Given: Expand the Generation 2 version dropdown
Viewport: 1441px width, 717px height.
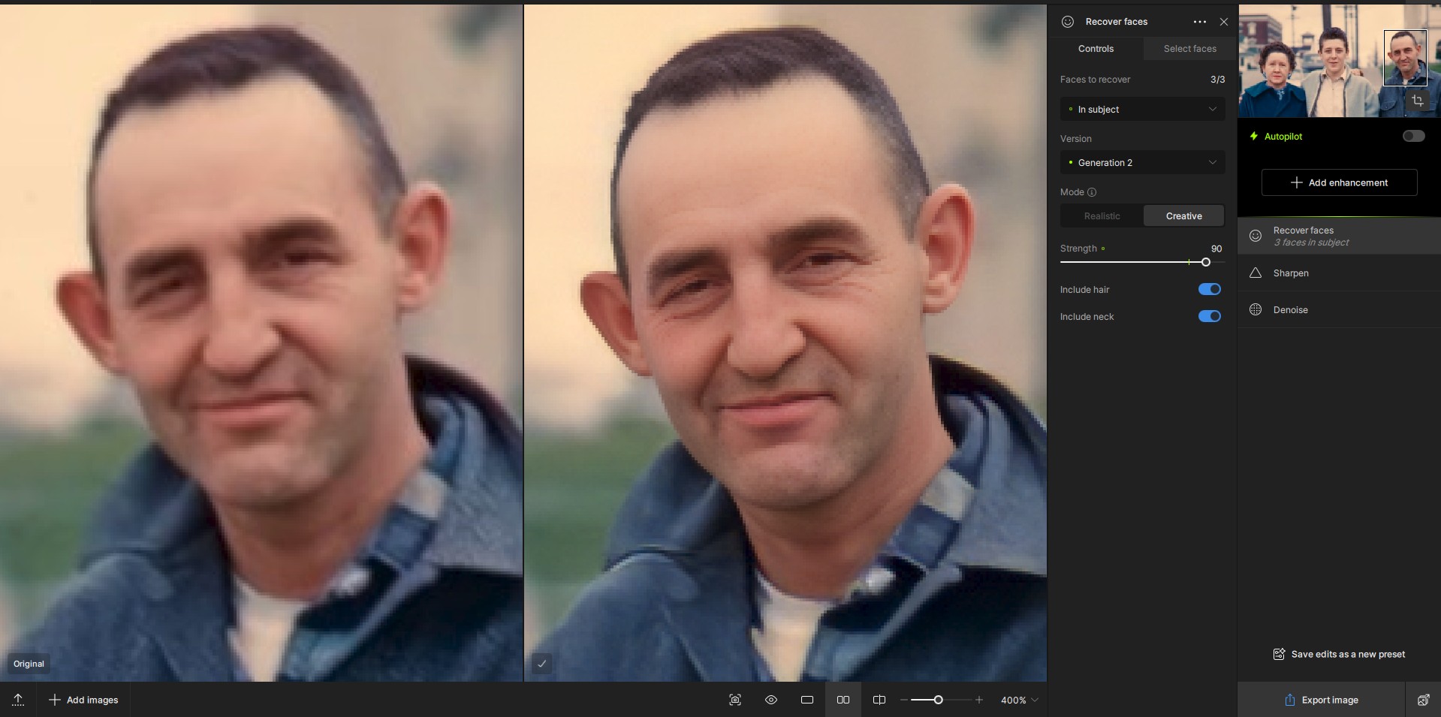Looking at the screenshot, I should [x=1142, y=163].
